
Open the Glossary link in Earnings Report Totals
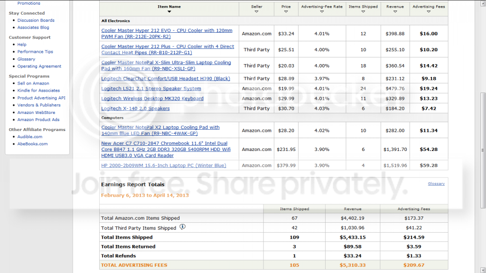pyautogui.click(x=436, y=184)
